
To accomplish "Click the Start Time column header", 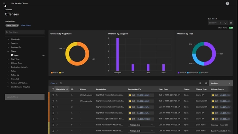I will click(x=163, y=89).
